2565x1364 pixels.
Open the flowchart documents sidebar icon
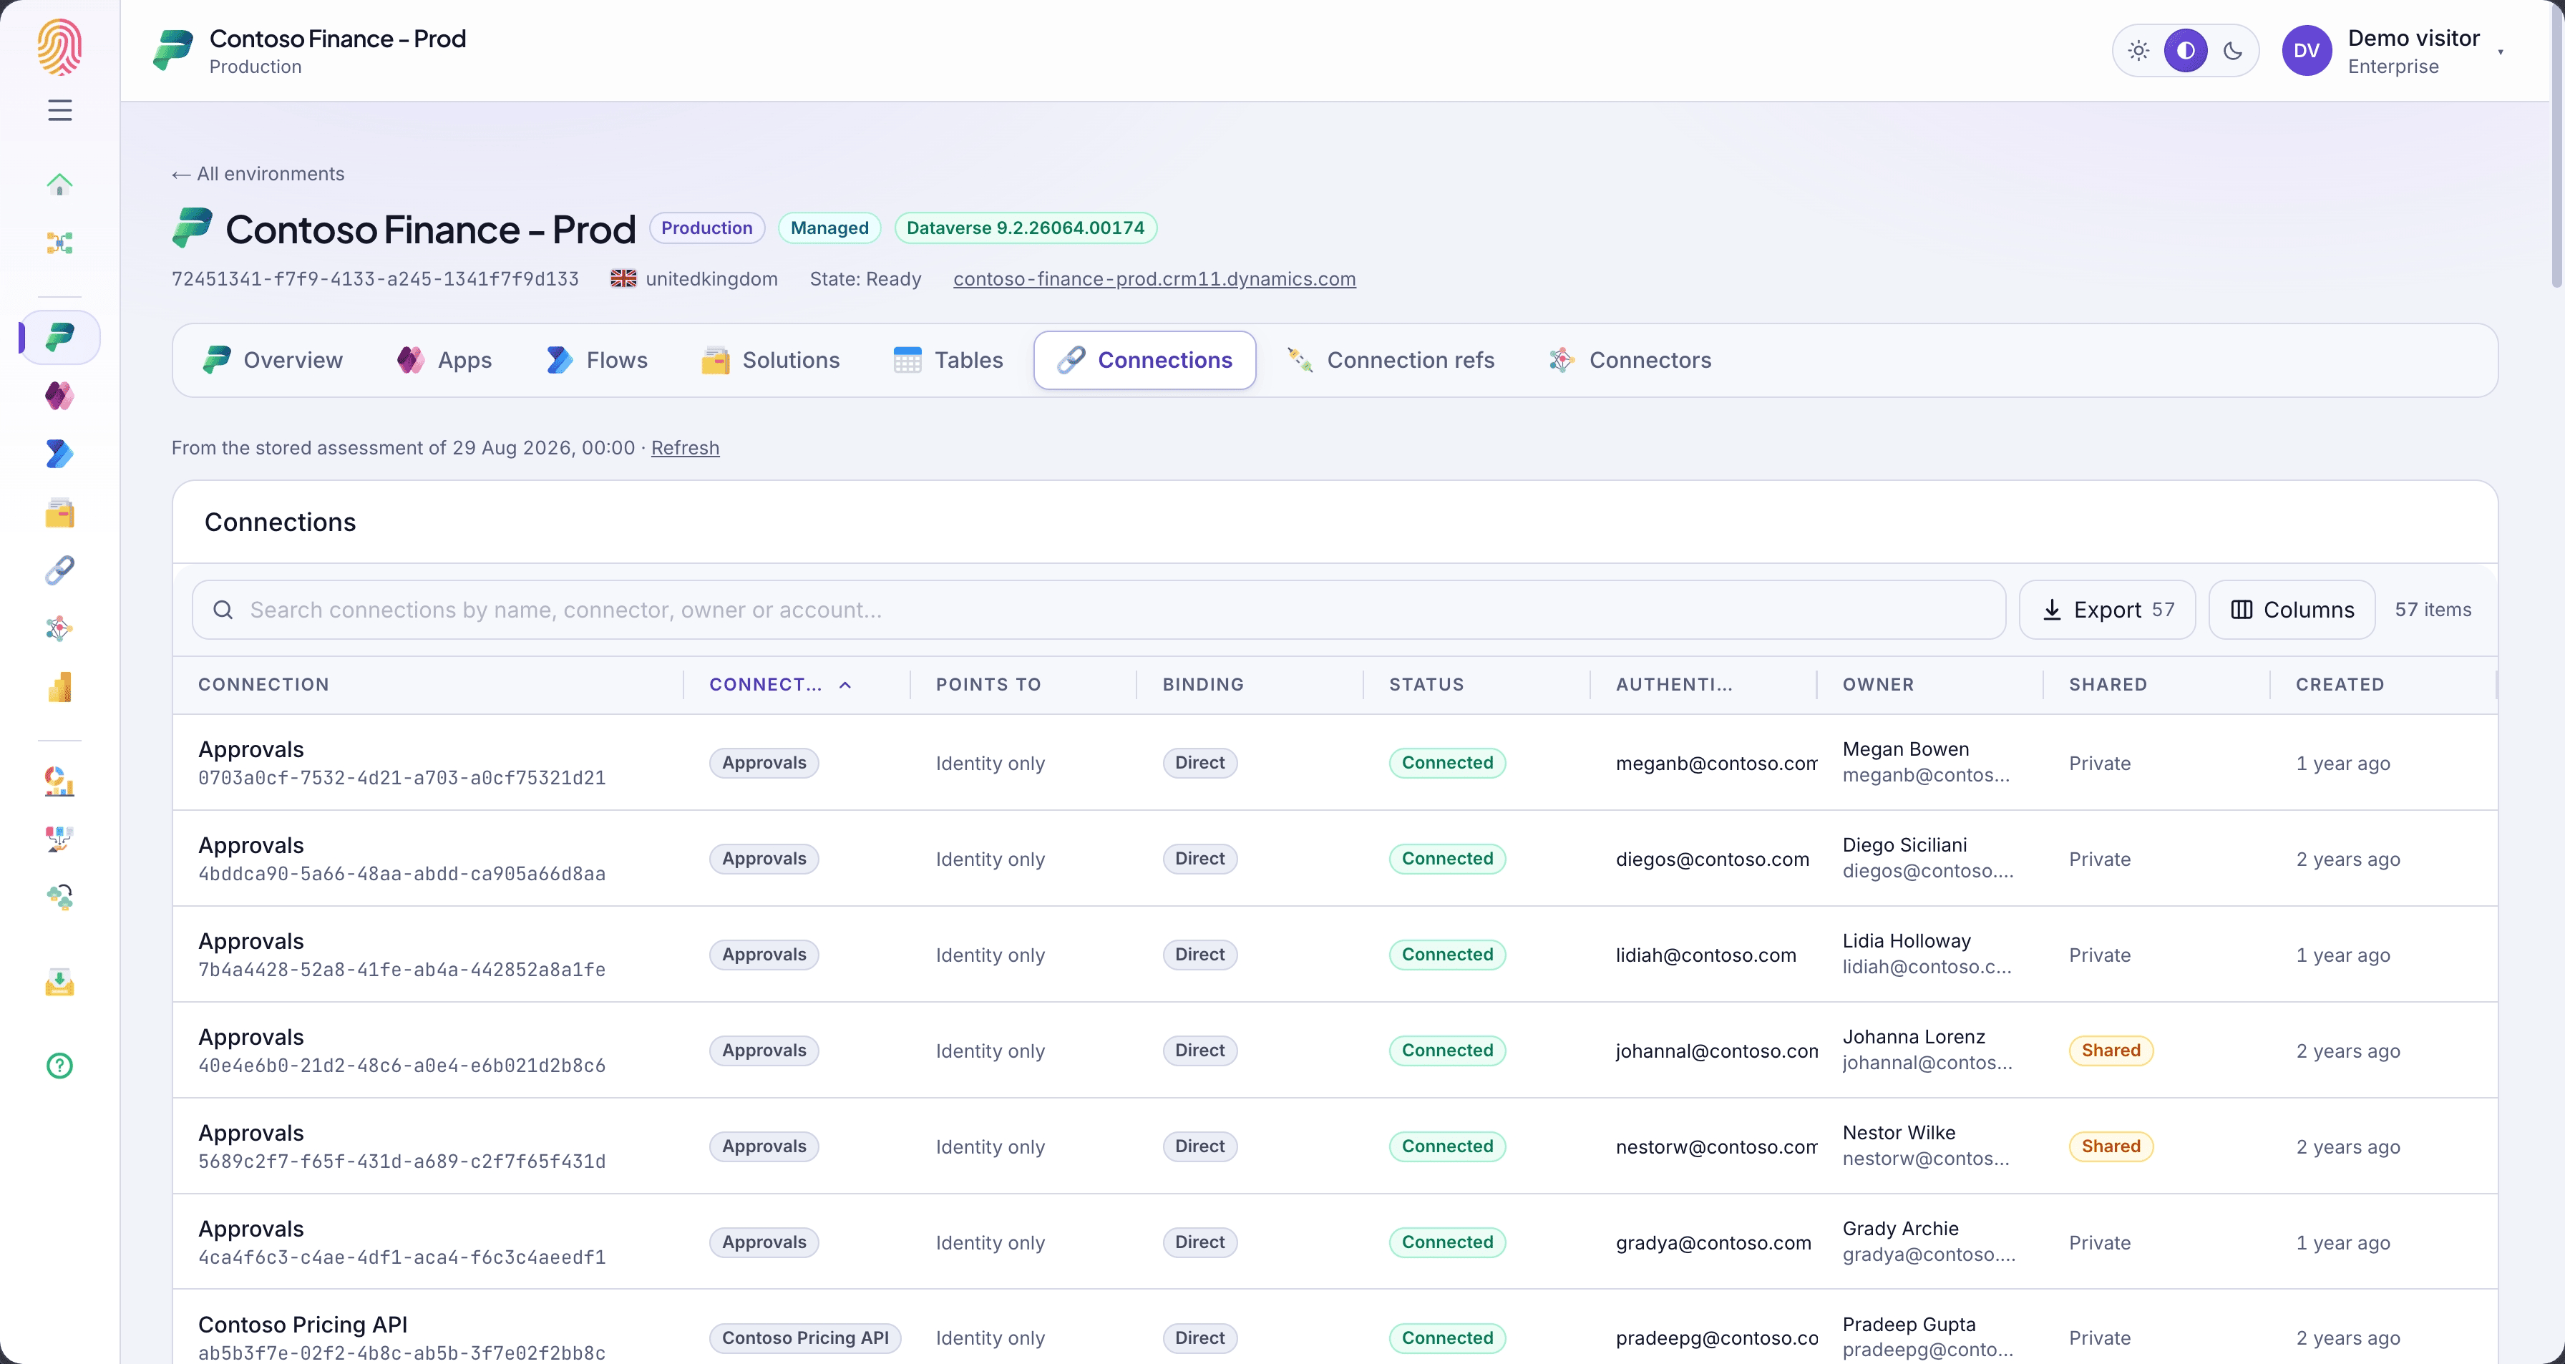point(59,839)
